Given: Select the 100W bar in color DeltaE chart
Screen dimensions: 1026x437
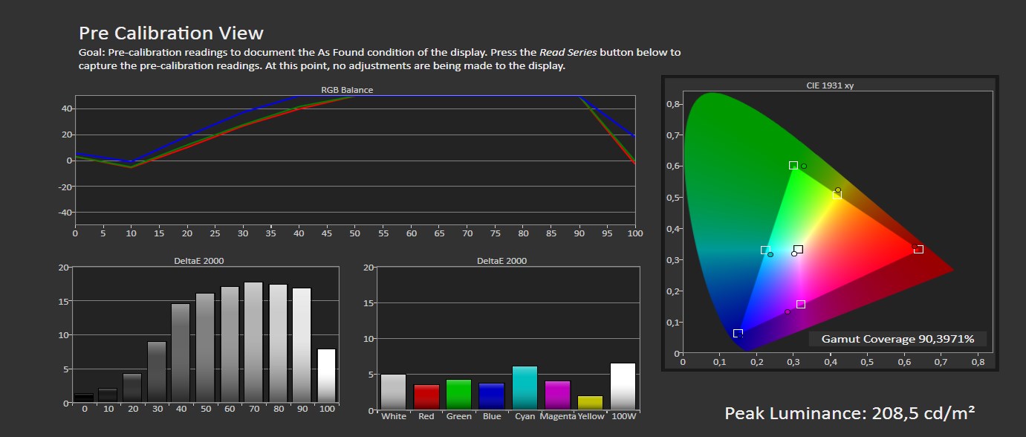Looking at the screenshot, I should tap(623, 386).
